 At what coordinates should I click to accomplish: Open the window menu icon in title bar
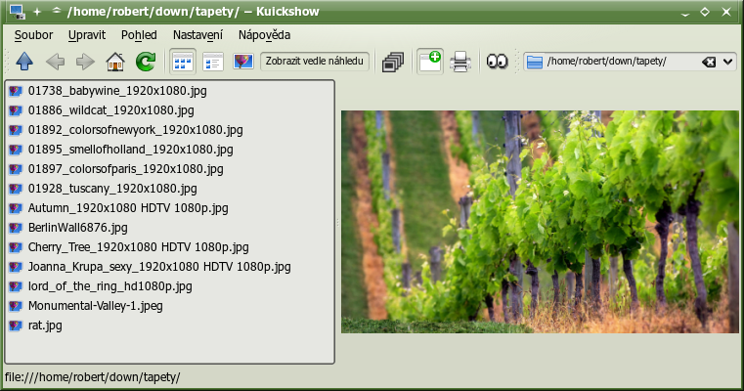pyautogui.click(x=17, y=12)
